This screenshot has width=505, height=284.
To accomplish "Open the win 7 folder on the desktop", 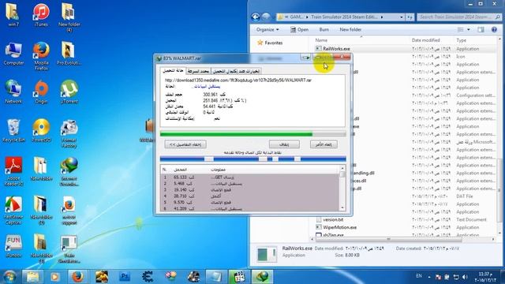I will [x=13, y=15].
